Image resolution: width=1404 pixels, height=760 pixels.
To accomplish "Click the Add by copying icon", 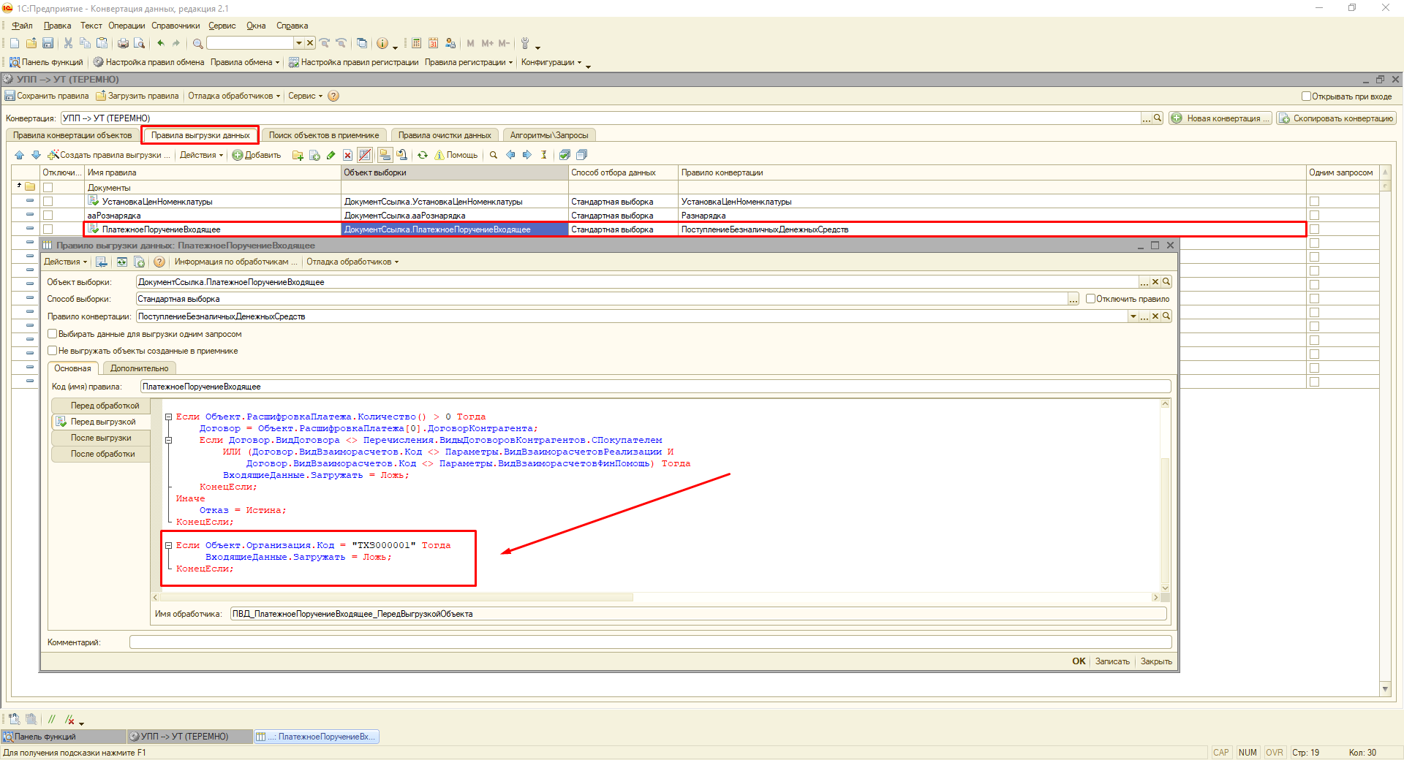I will click(x=314, y=155).
